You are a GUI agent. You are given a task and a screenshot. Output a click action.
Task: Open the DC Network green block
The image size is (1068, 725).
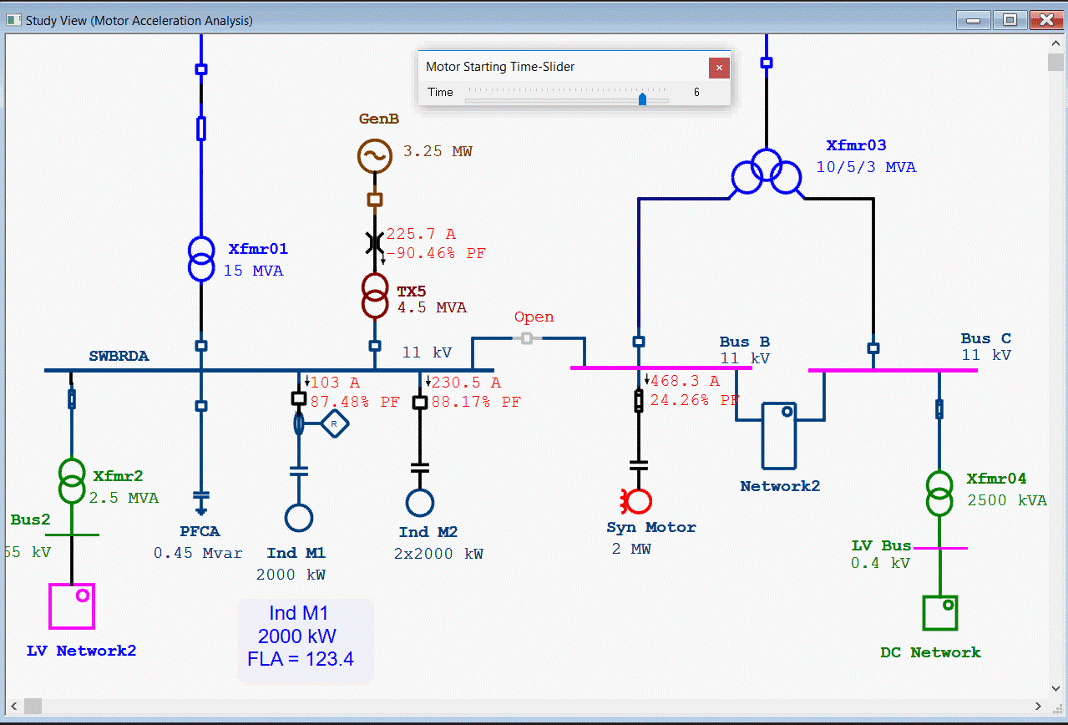pos(939,613)
